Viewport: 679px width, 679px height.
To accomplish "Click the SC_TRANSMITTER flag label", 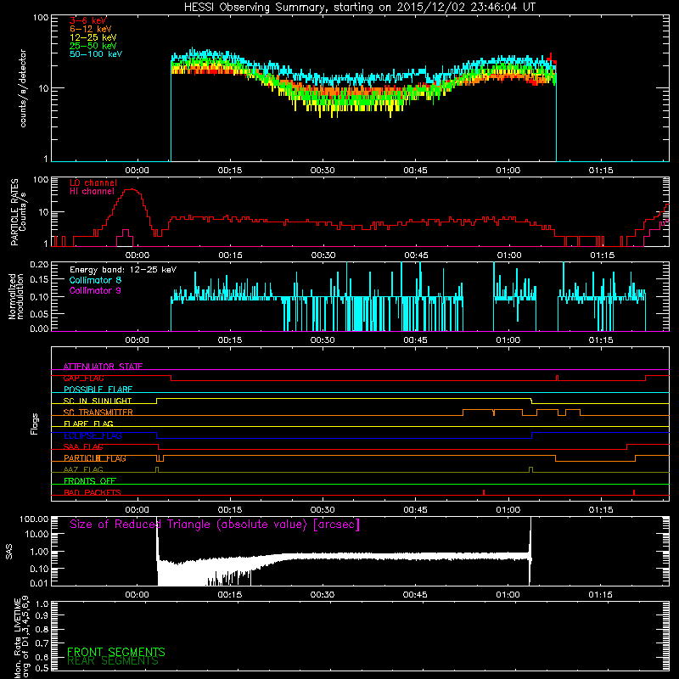I will click(98, 412).
